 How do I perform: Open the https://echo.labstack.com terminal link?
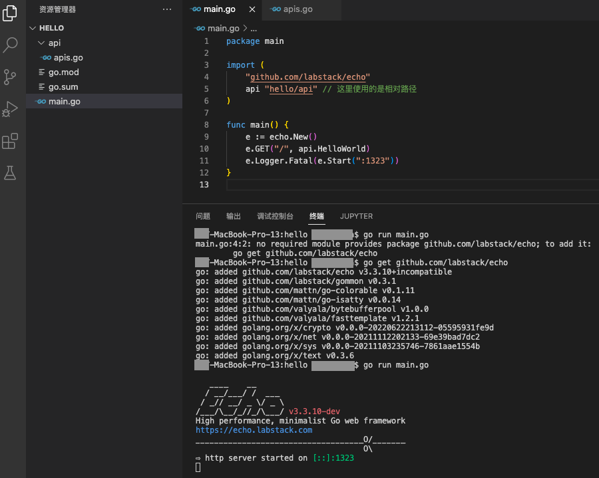point(254,430)
